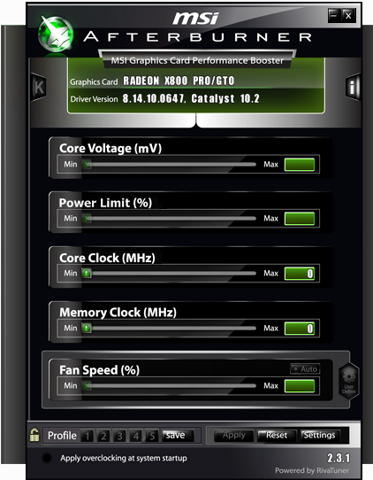Open the information i icon
Screen dimensions: 373x480
point(353,87)
